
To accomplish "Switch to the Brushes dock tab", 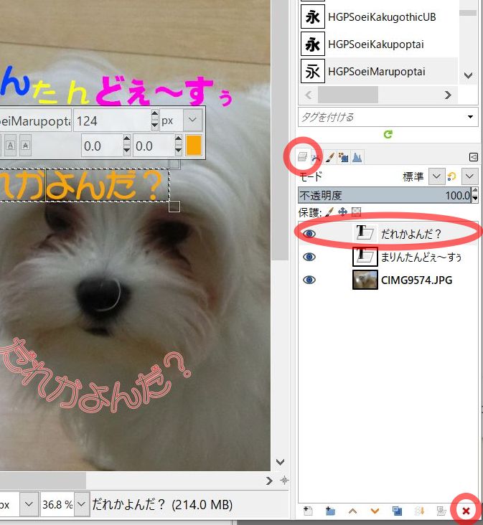I will click(x=329, y=157).
